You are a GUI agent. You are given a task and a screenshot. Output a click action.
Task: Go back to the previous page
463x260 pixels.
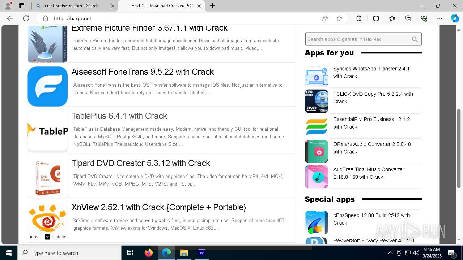(10, 18)
